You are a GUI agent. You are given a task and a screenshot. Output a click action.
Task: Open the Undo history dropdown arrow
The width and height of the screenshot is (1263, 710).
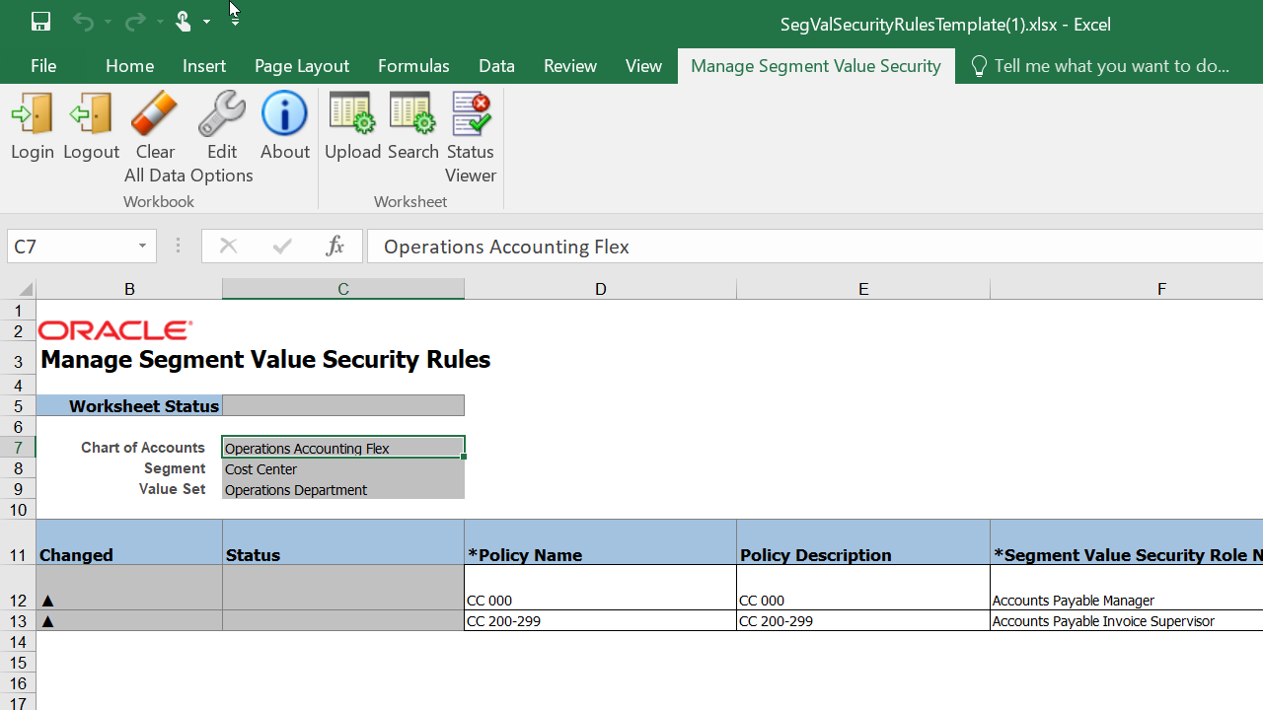click(x=108, y=22)
